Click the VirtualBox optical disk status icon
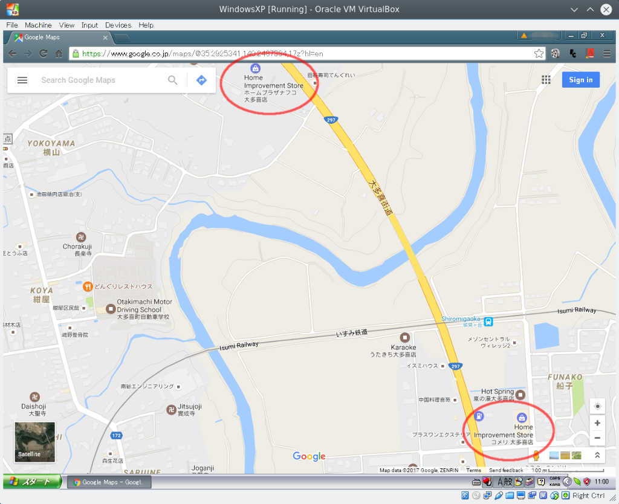This screenshot has width=619, height=504. coord(476,496)
